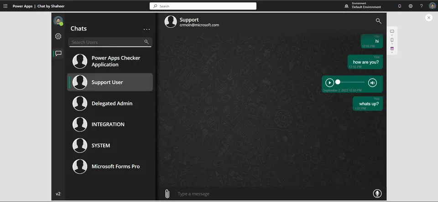Click the 'September 2, 2023 12:55 PM' timestamp
The height and width of the screenshot is (202, 438).
point(342,90)
